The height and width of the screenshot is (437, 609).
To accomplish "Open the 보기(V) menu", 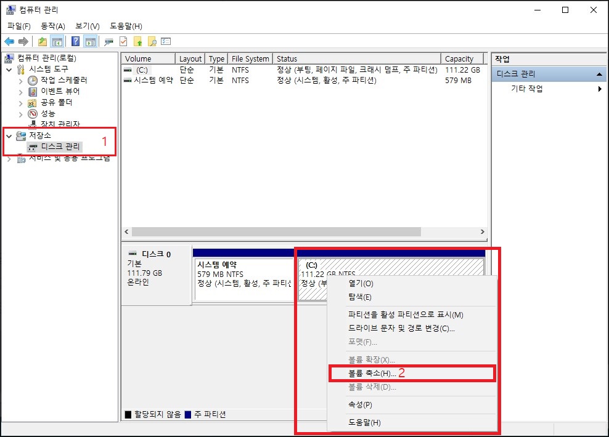I will click(88, 26).
